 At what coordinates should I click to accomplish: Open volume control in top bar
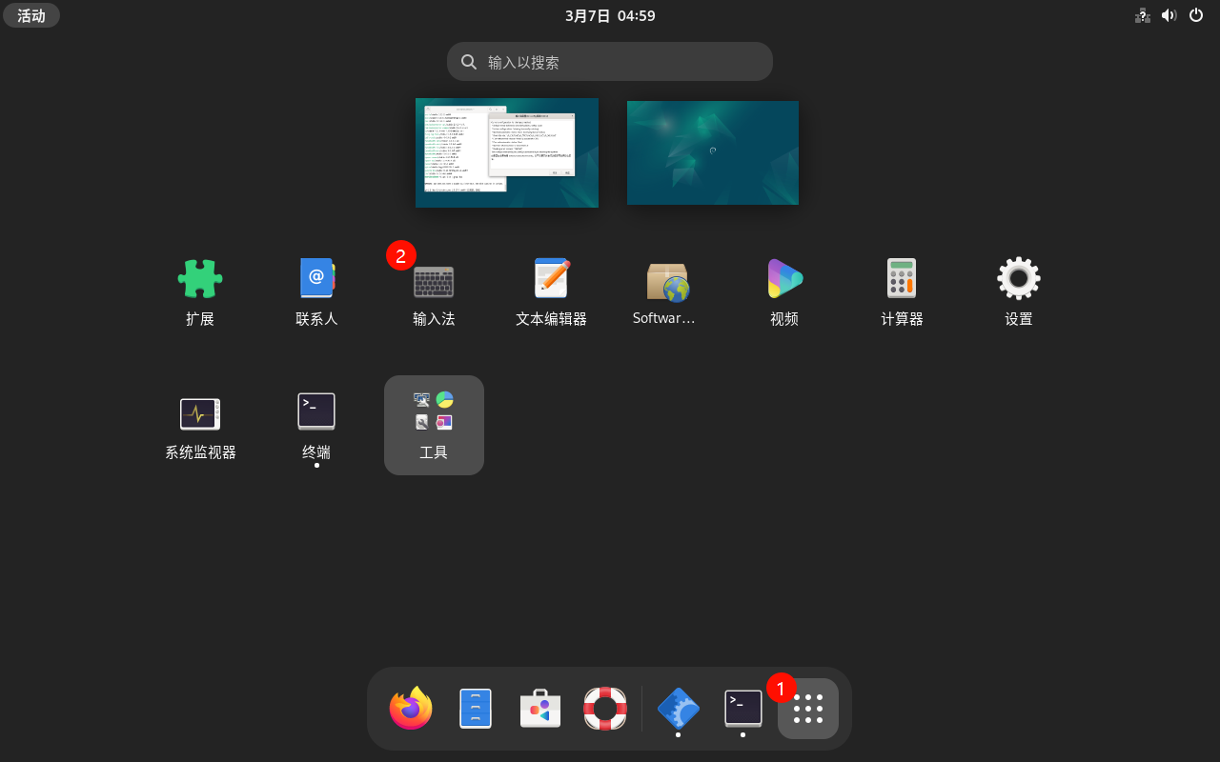click(1169, 15)
